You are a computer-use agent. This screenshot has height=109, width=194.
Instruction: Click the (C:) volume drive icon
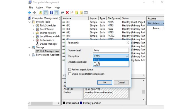[64, 22]
